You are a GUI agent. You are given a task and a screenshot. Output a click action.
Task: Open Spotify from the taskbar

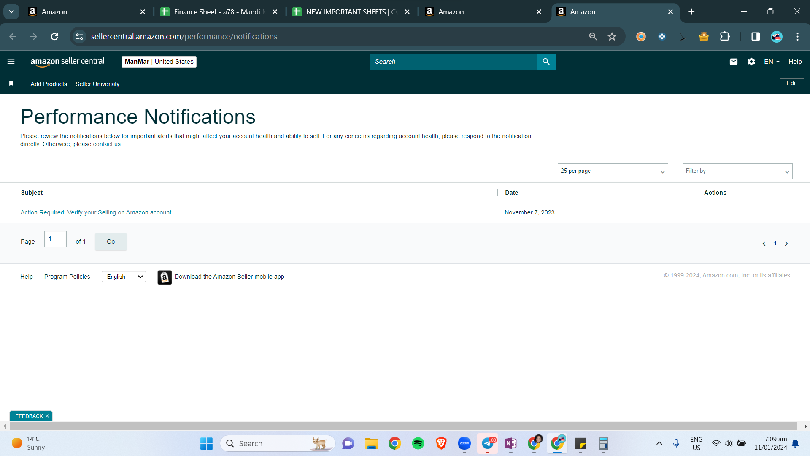tap(418, 443)
